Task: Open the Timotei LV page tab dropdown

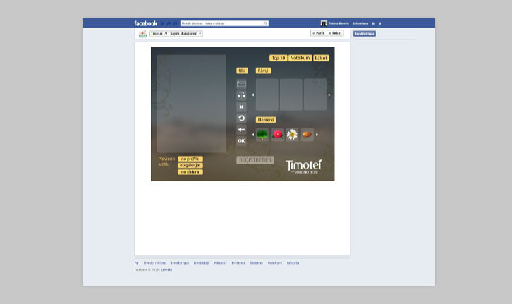Action: click(176, 34)
